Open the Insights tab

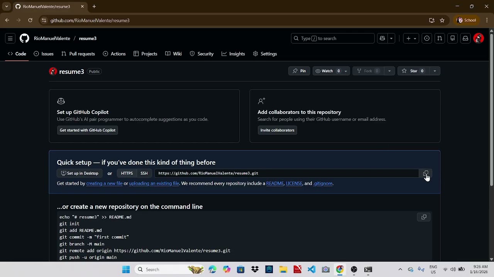[233, 54]
